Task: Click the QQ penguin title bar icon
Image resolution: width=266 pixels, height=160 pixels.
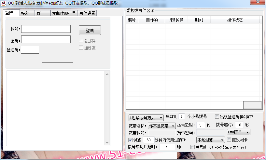Action: point(3,3)
